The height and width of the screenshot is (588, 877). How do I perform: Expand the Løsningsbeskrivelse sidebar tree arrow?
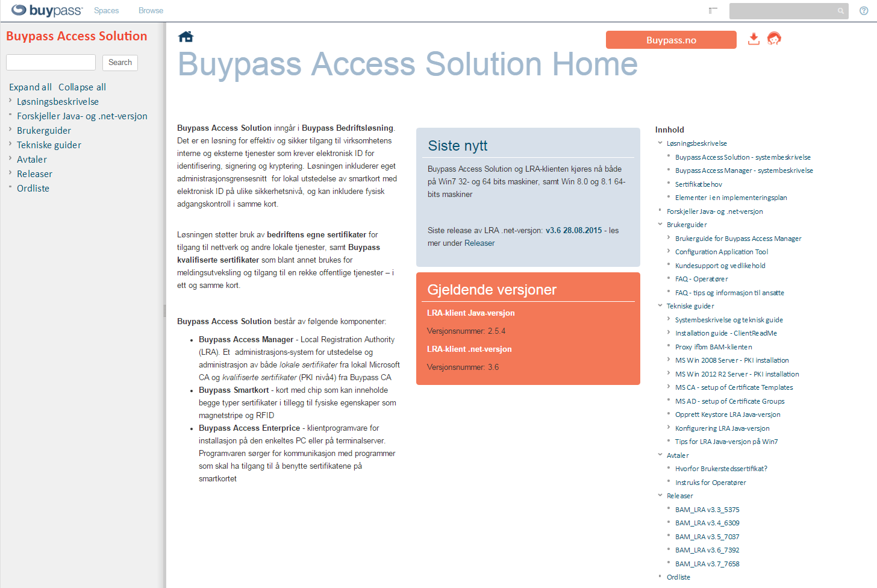(x=10, y=101)
